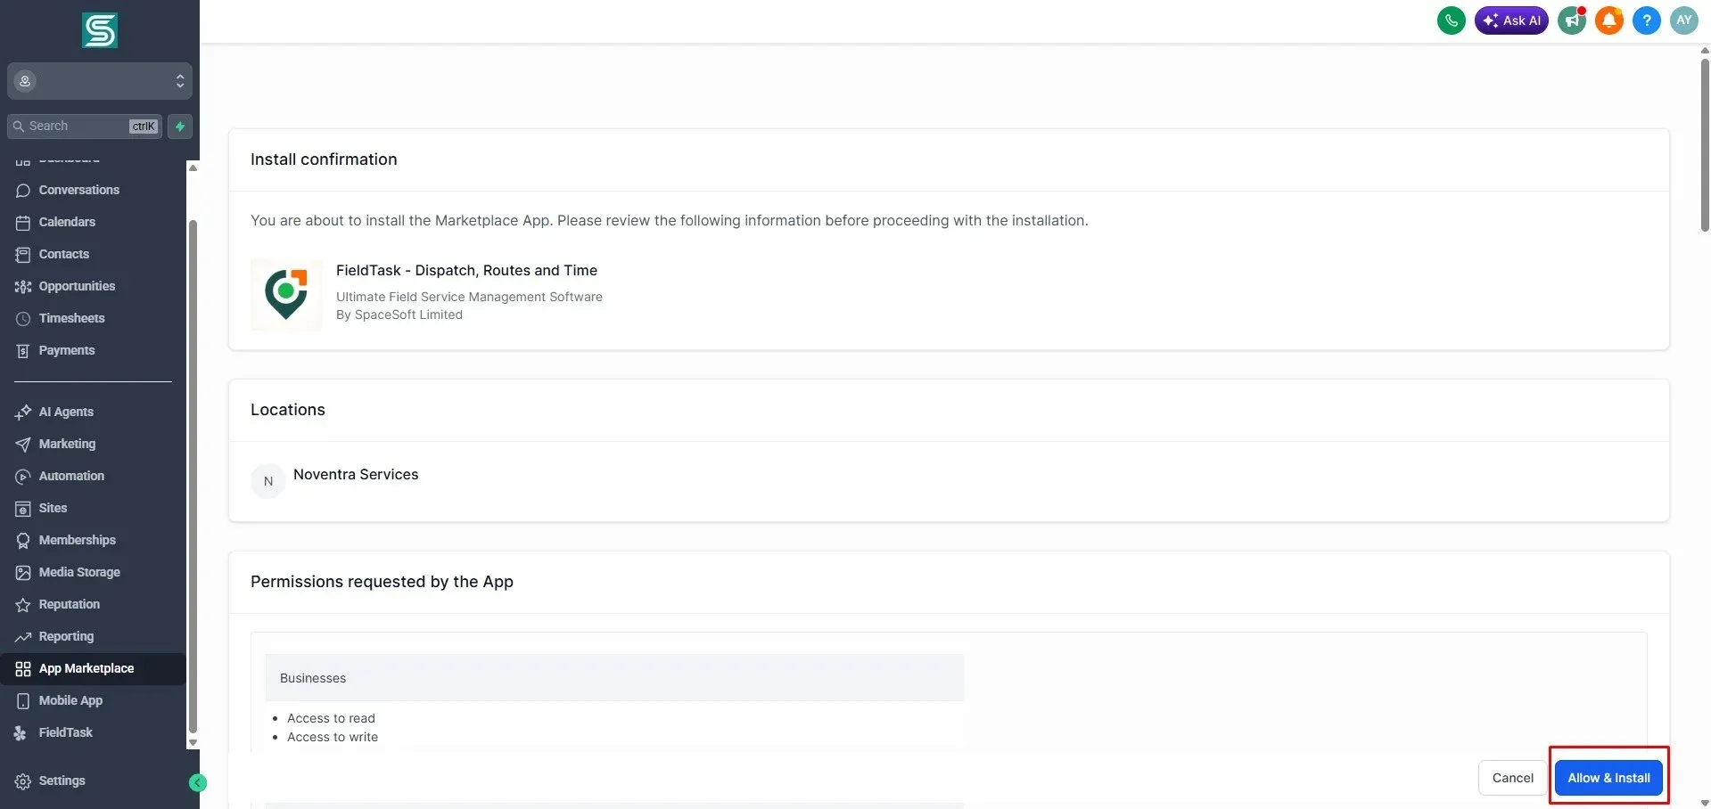The width and height of the screenshot is (1711, 809).
Task: Click the main page vertical scrollbar thumb
Action: click(x=1705, y=144)
